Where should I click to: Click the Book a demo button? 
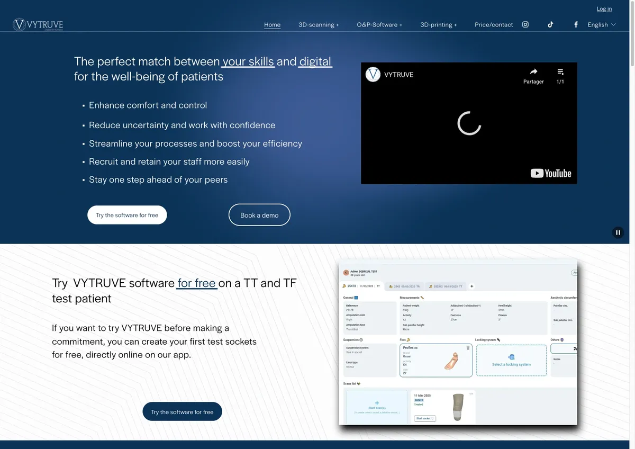(x=259, y=215)
